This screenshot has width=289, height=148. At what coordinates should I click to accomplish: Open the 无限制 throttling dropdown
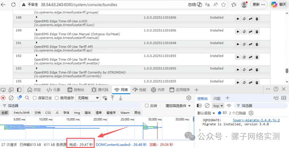tap(88, 98)
